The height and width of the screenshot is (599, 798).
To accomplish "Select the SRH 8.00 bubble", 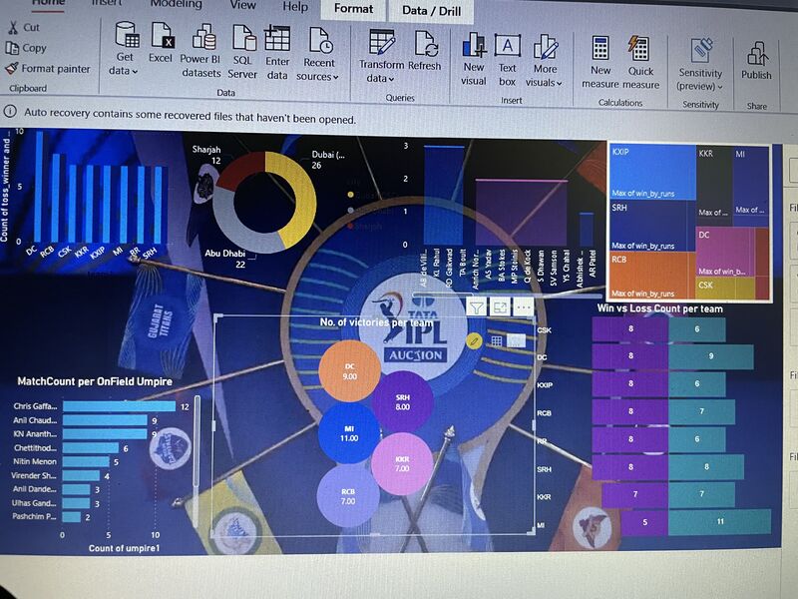I will pos(403,402).
